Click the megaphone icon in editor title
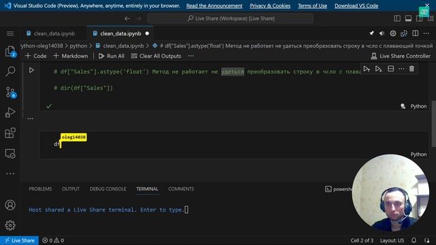Image resolution: width=436 pixels, height=245 pixels. (381, 33)
